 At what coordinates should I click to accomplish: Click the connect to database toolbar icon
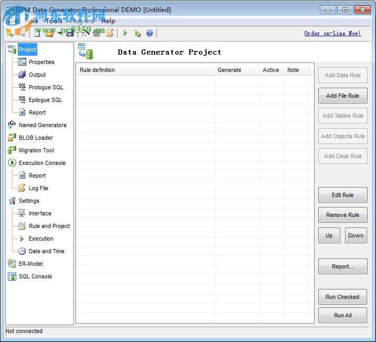(x=10, y=33)
